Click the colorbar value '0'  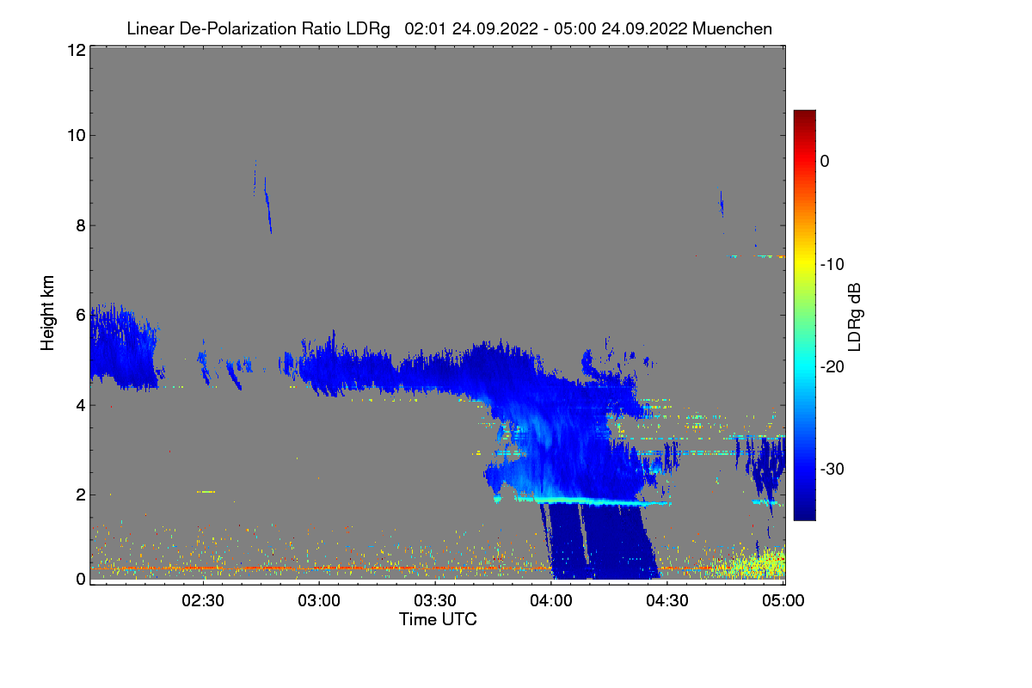pyautogui.click(x=825, y=161)
